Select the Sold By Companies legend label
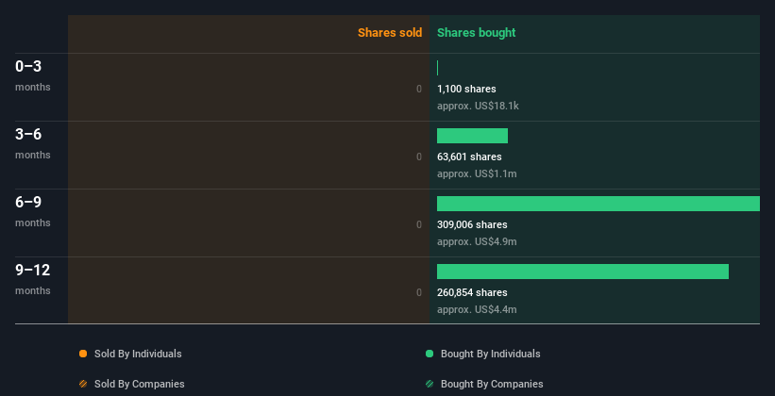The image size is (775, 396). tap(140, 384)
